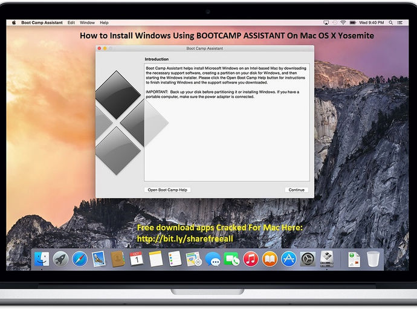Minimize the Boot Camp Assistant window

click(x=105, y=48)
